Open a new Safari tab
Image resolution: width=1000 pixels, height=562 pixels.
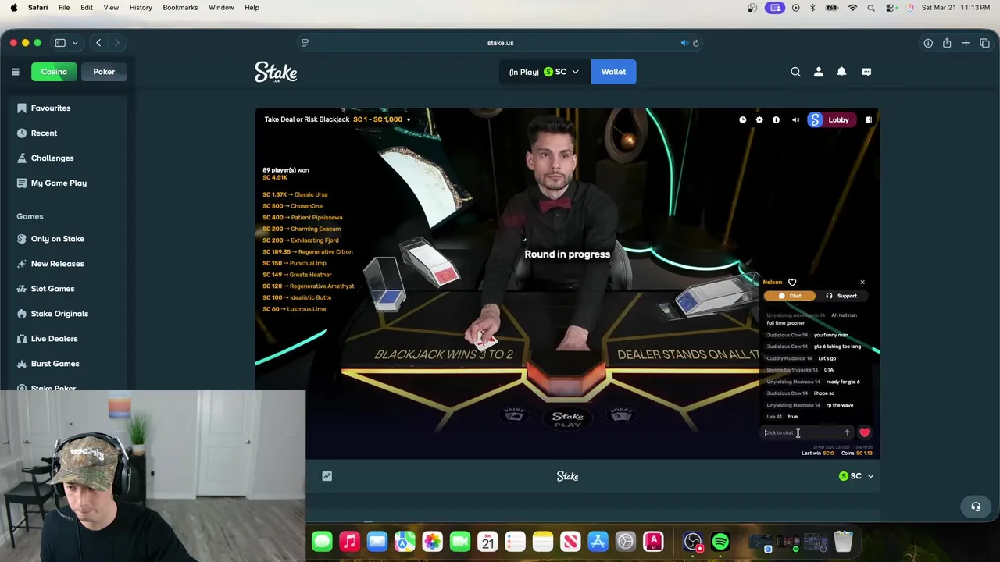966,43
